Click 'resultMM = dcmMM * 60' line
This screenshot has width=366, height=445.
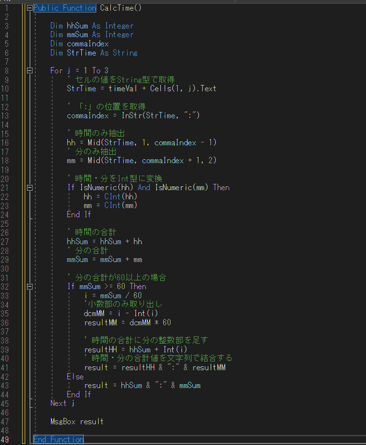(128, 323)
